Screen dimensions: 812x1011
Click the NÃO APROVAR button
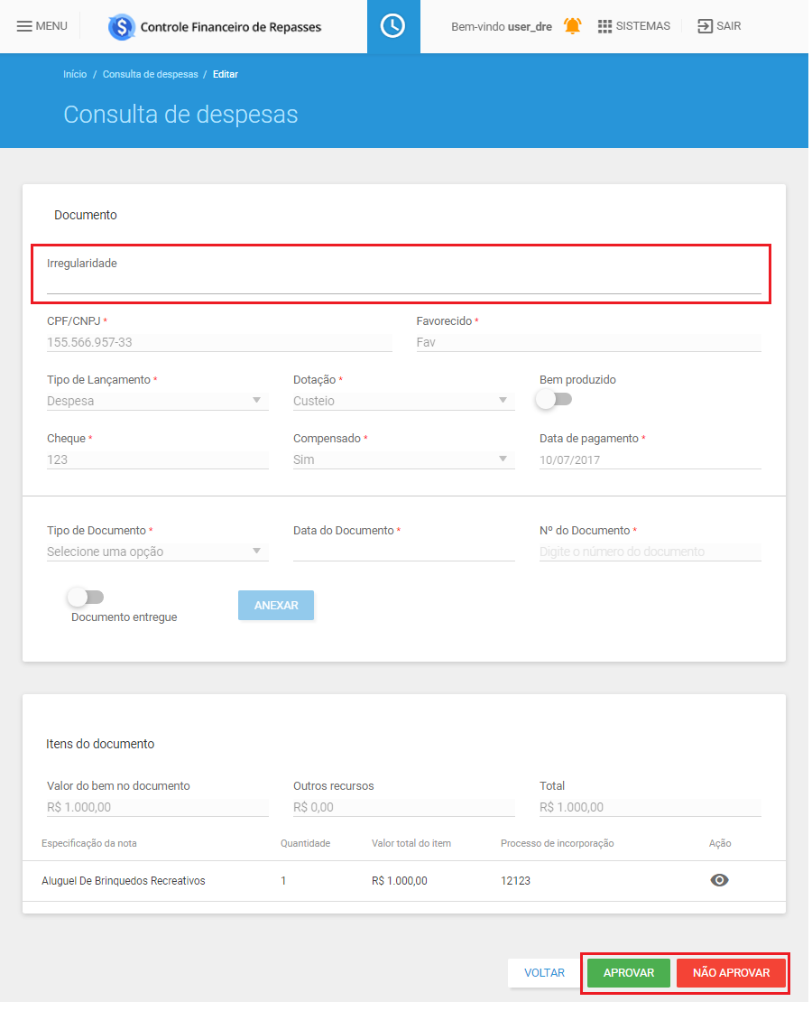click(732, 974)
